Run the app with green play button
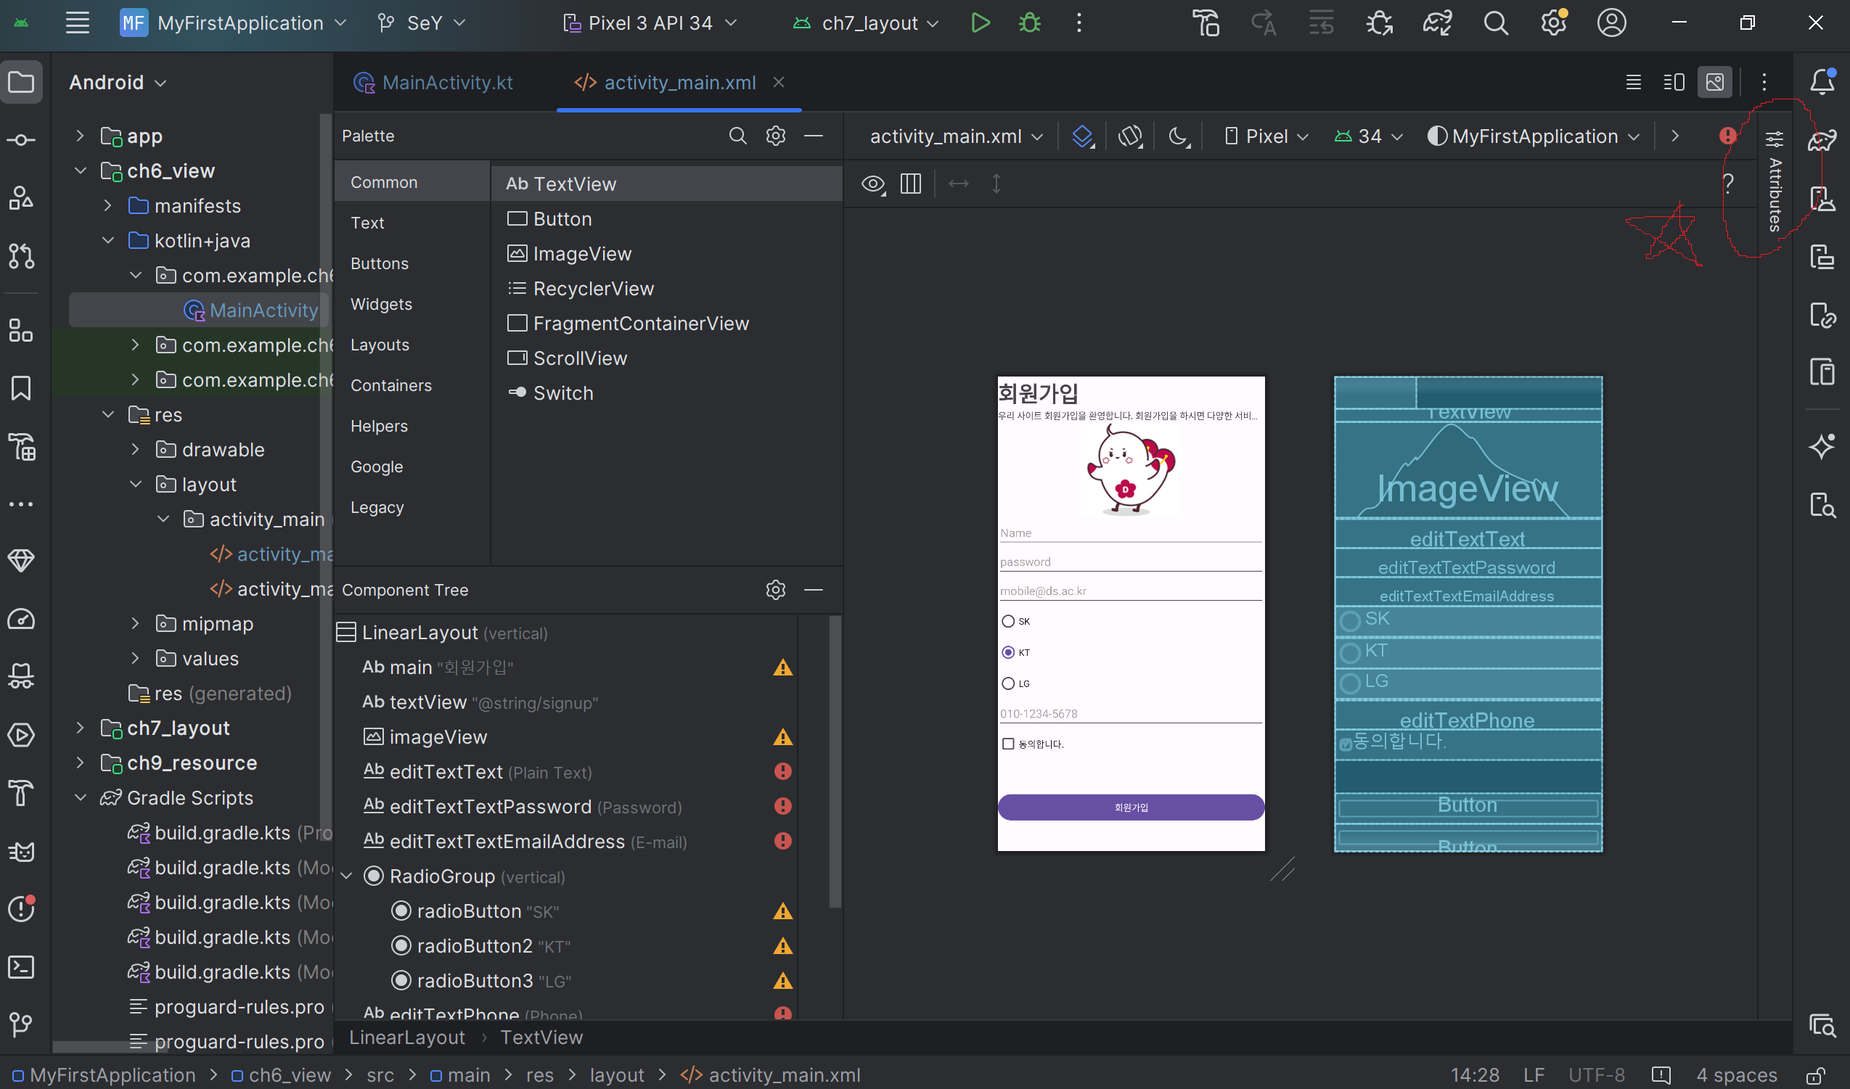This screenshot has height=1089, width=1850. (980, 22)
